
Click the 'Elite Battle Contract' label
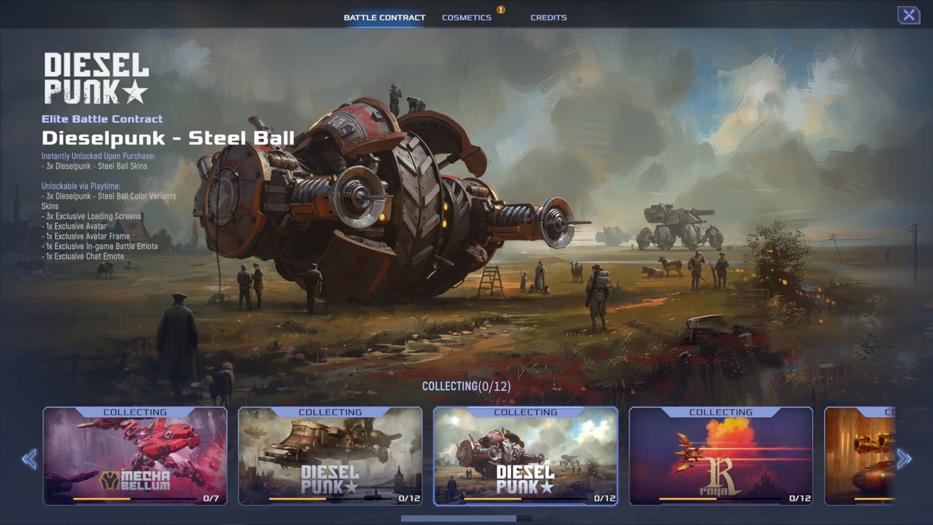pyautogui.click(x=102, y=119)
